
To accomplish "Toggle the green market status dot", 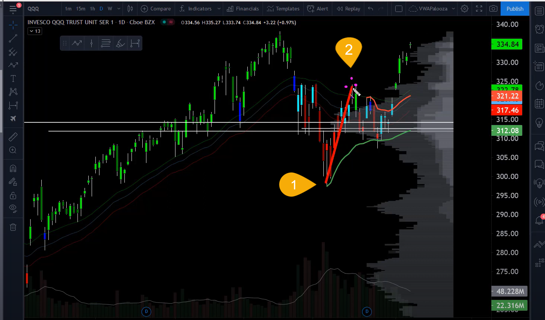I will click(x=164, y=22).
